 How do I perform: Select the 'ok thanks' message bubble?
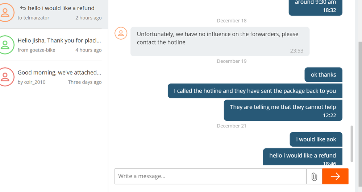coord(323,75)
